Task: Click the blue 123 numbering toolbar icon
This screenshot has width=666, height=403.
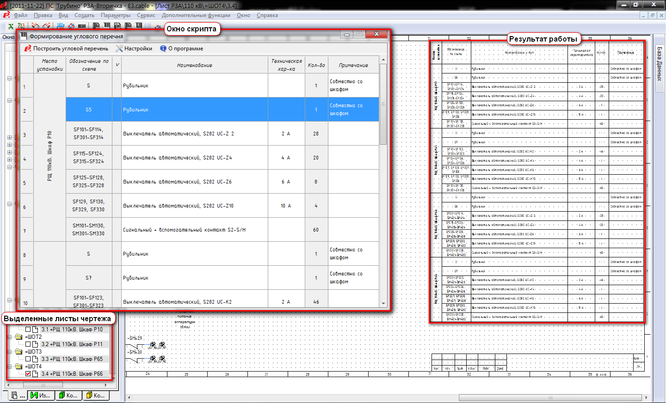Action: (61, 26)
